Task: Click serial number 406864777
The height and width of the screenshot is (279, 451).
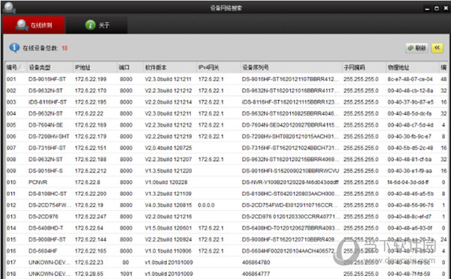Action: [256, 274]
